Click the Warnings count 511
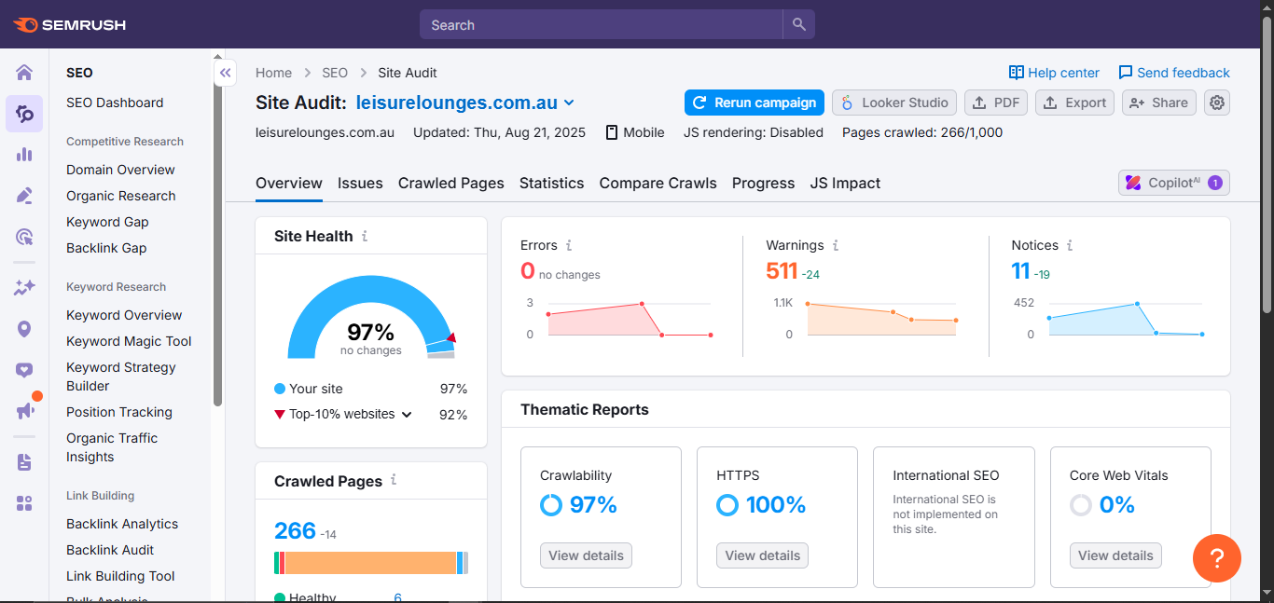Viewport: 1274px width, 603px height. 782,271
